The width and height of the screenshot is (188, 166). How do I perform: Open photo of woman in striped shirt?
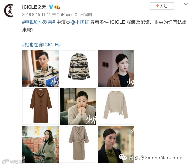(40, 69)
